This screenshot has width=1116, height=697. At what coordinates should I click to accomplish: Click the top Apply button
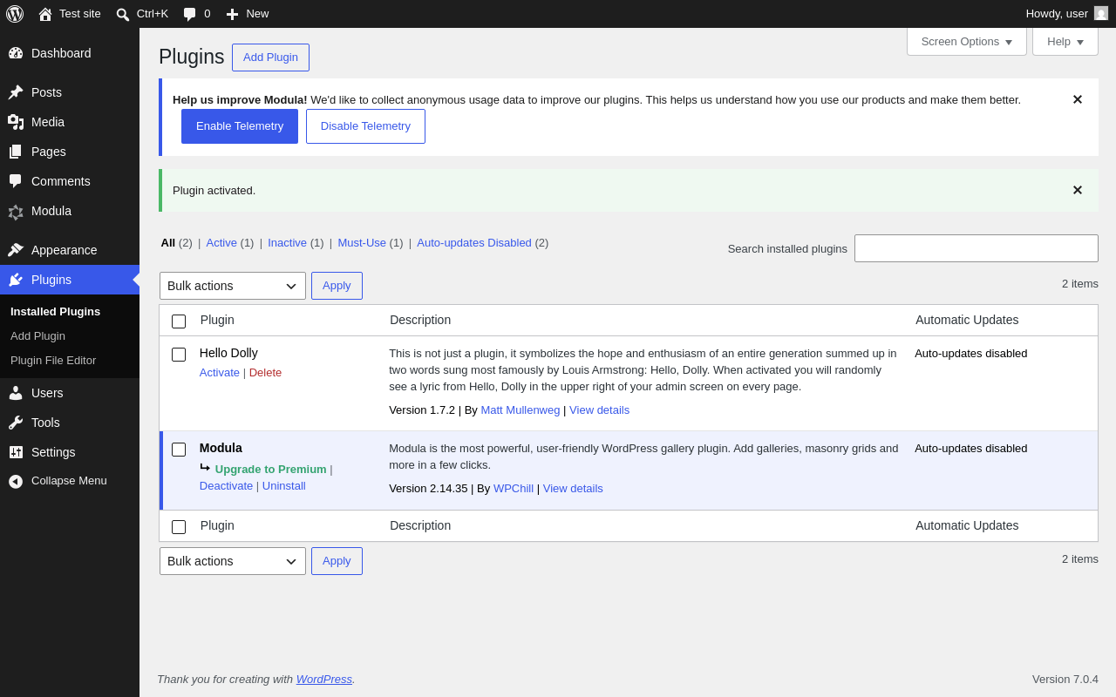click(x=337, y=286)
